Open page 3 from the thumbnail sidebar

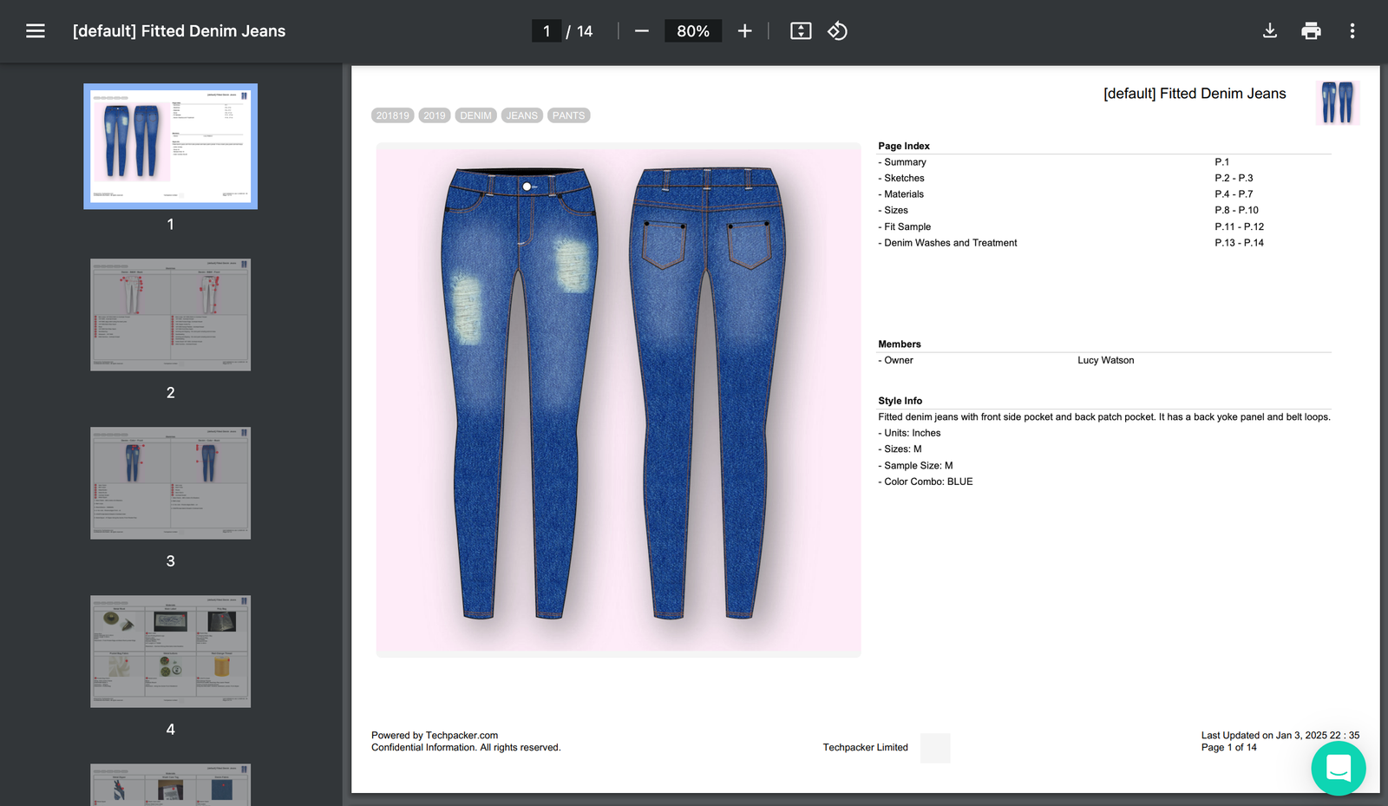(x=169, y=482)
